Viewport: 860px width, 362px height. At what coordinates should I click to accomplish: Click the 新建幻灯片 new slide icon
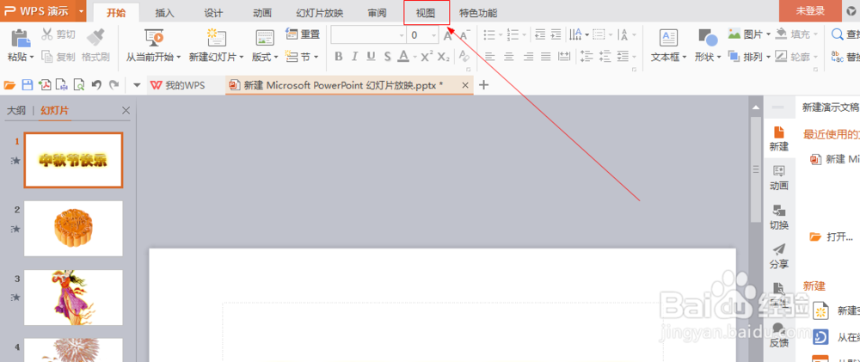click(216, 37)
